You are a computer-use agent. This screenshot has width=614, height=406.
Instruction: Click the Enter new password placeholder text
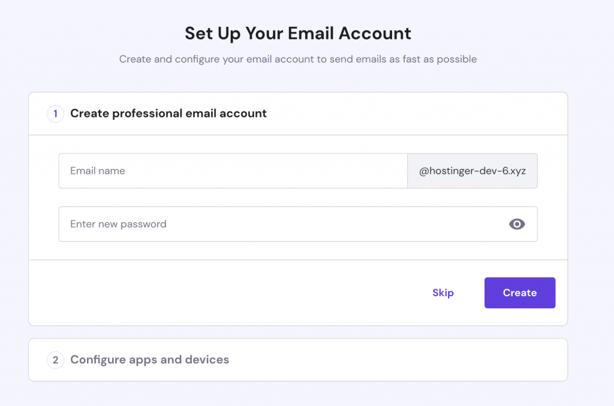pyautogui.click(x=118, y=224)
